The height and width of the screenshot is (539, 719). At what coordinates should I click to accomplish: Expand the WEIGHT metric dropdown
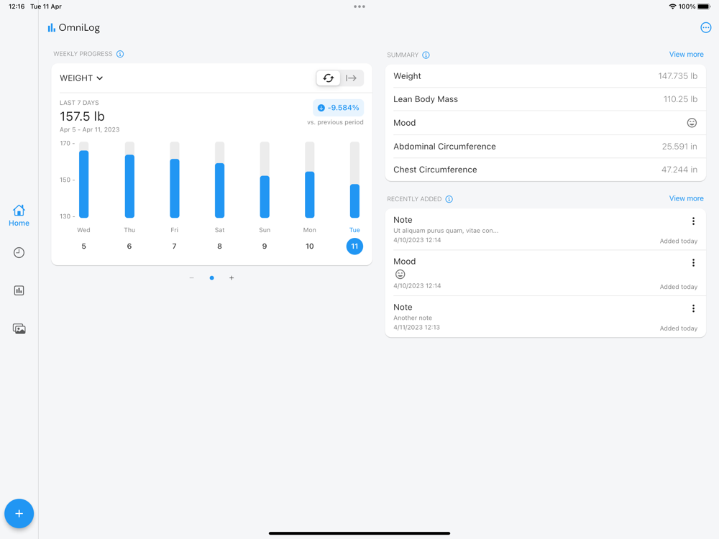tap(81, 78)
